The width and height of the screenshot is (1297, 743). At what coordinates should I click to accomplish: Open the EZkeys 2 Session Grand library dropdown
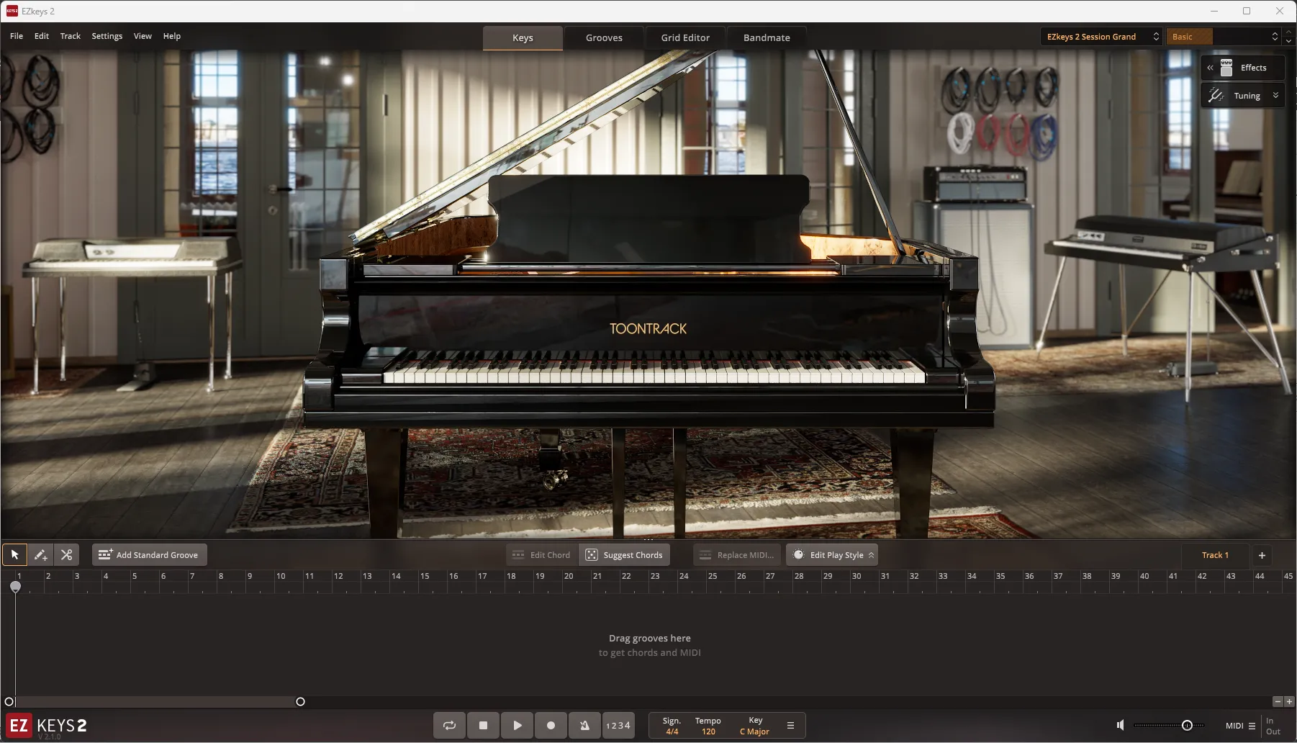pyautogui.click(x=1101, y=37)
